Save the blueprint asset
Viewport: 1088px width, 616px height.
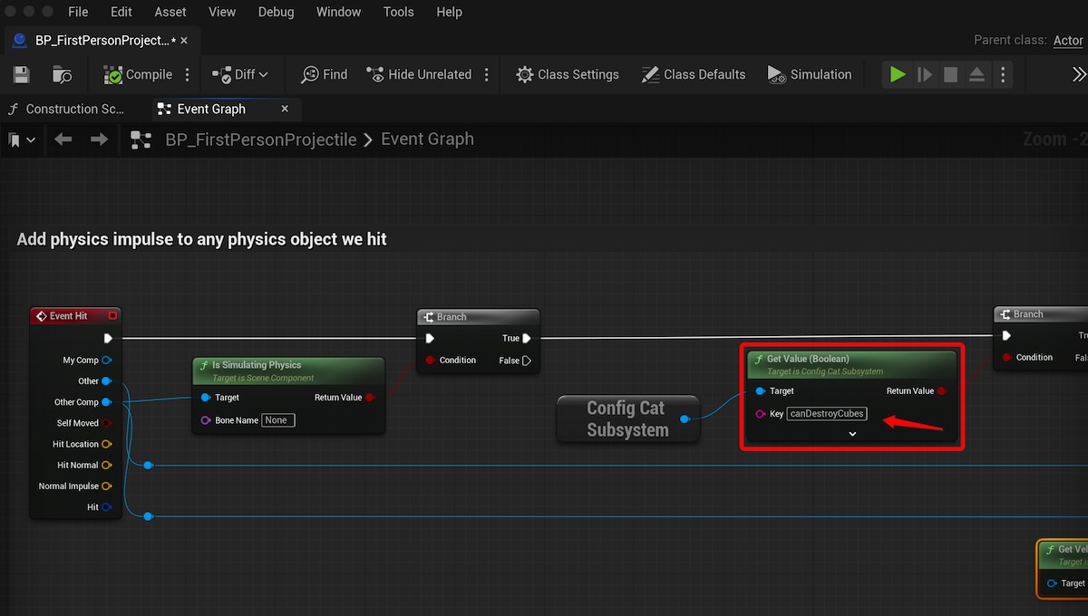[20, 74]
